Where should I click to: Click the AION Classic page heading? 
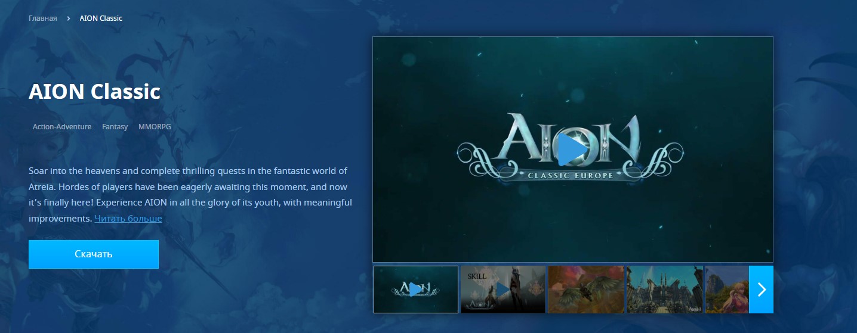[x=94, y=92]
